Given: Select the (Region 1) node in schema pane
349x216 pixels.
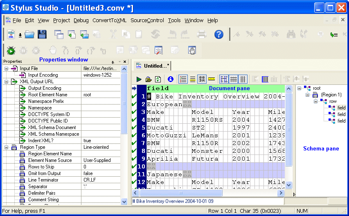Looking at the screenshot, I should (x=331, y=95).
